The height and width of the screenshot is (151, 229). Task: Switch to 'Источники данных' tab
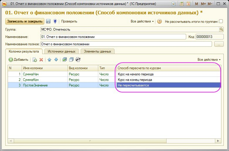(62, 51)
